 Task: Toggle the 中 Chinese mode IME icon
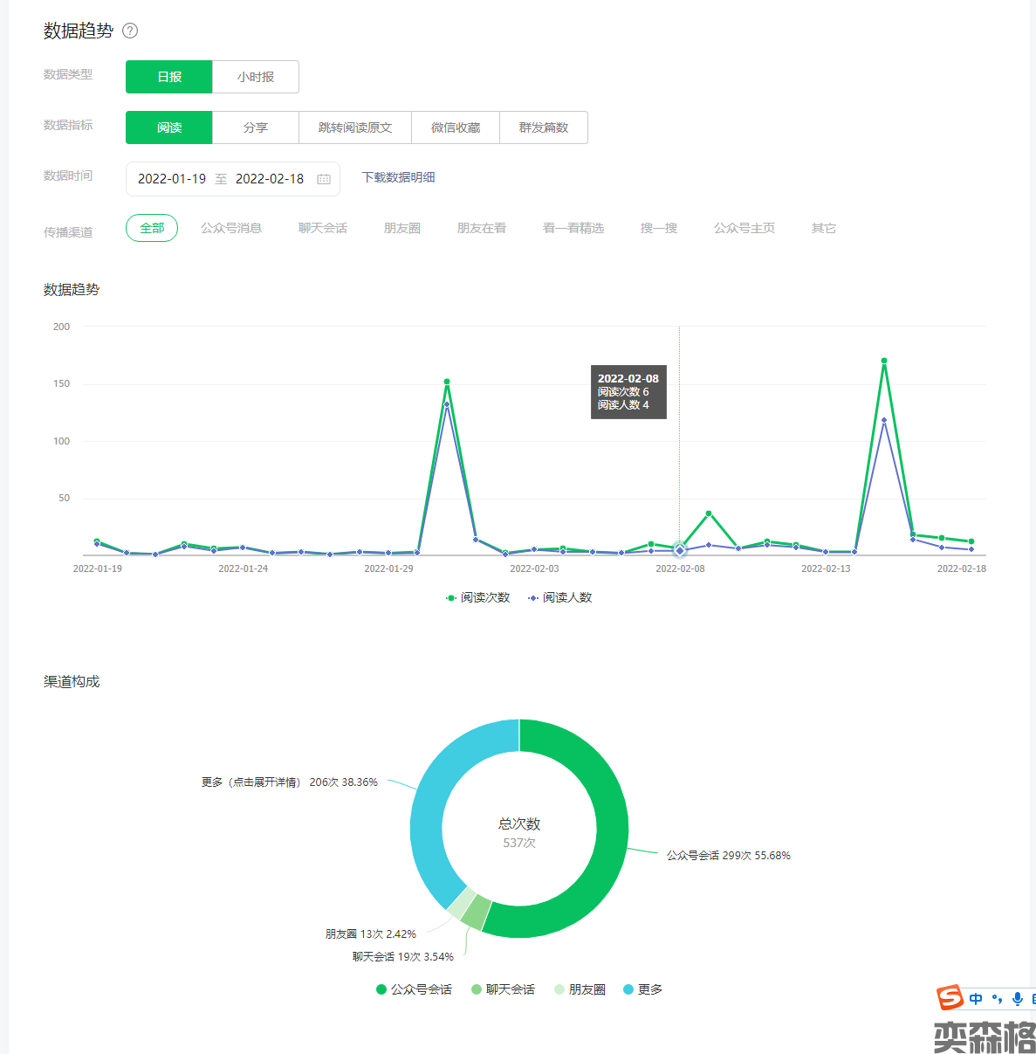pos(976,998)
